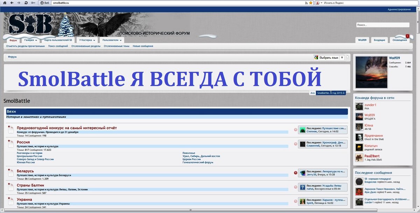Click Веб badge in address bar
This screenshot has height=213, width=420.
(44, 3)
